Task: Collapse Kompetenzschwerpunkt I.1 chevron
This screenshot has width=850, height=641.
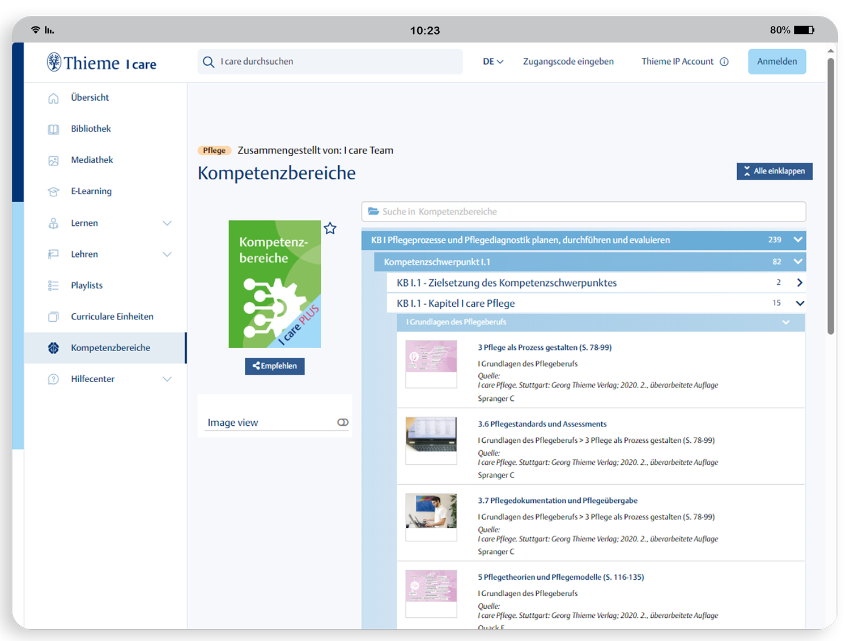Action: coord(798,262)
